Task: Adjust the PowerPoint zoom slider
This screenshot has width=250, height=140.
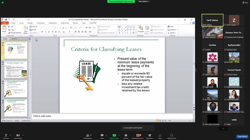Action: pos(180,121)
